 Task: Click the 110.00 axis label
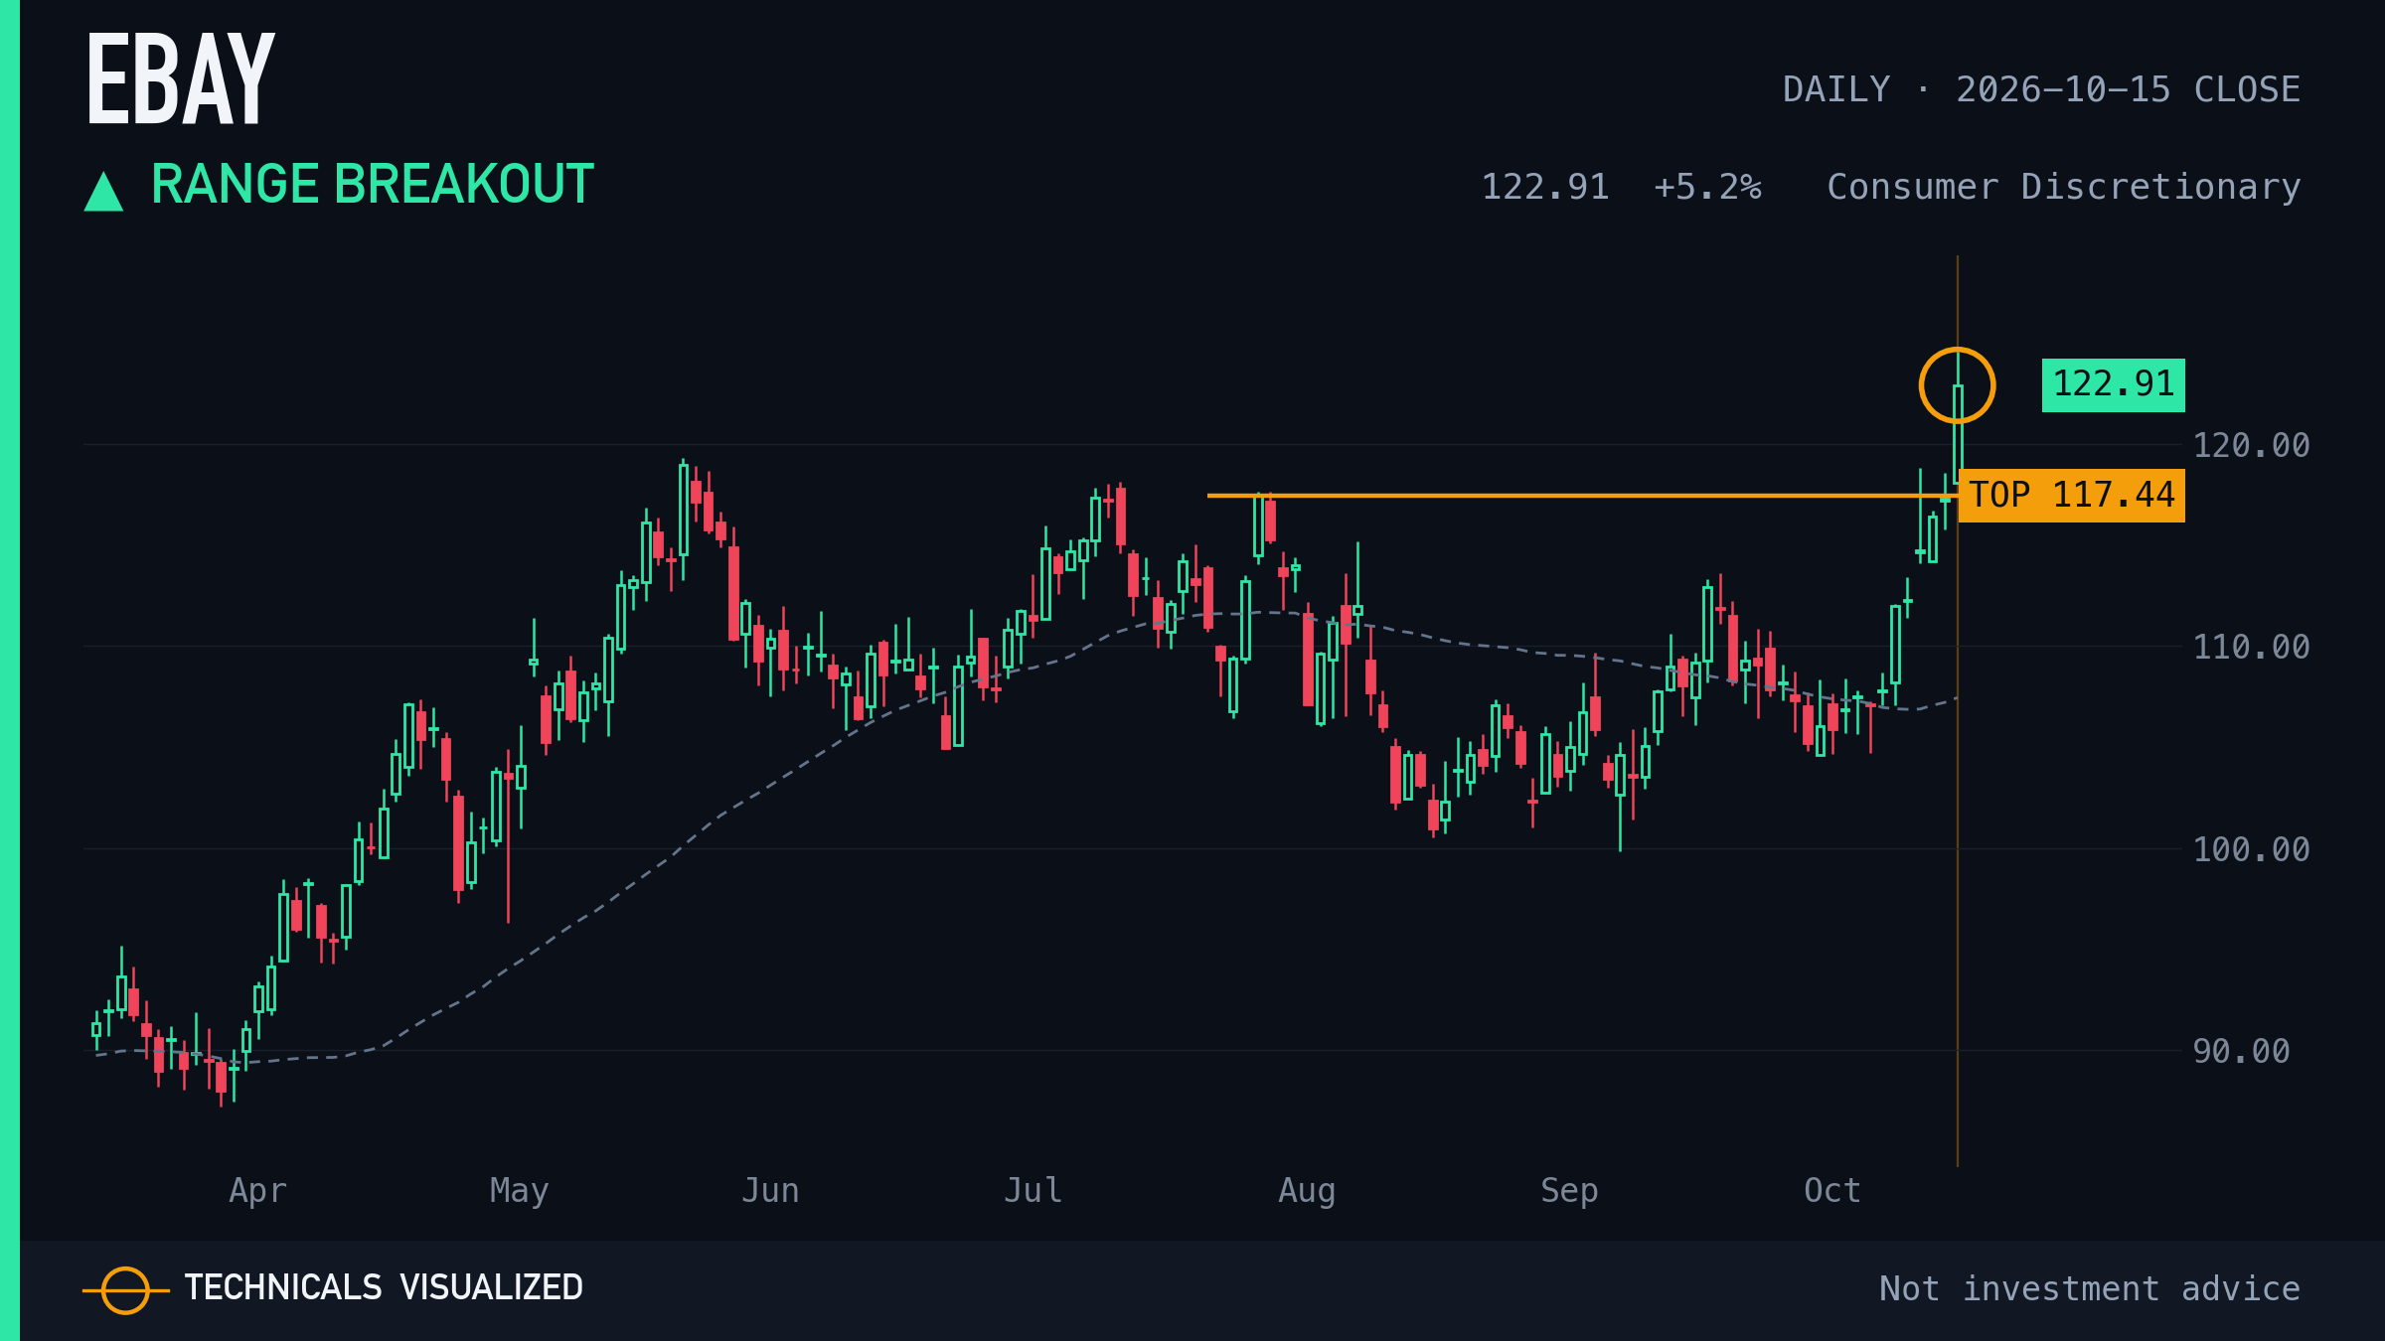point(2251,647)
